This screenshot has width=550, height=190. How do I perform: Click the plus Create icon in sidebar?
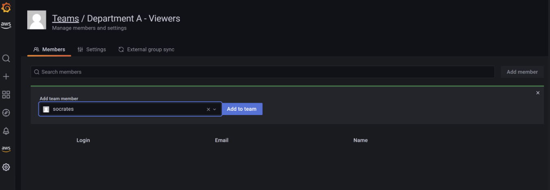coord(6,76)
